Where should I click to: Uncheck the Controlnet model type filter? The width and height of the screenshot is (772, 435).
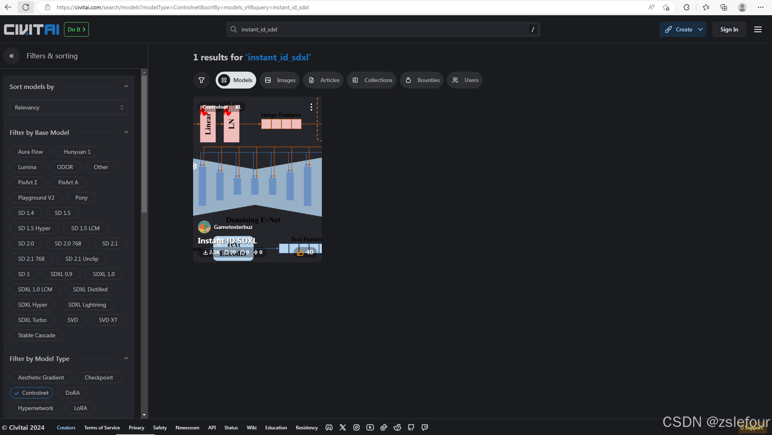31,393
